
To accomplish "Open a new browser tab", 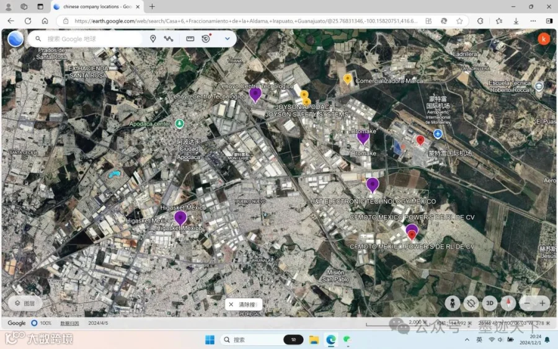I will coord(152,6).
